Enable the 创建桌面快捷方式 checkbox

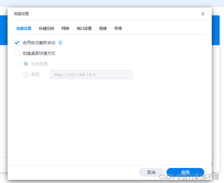click(x=17, y=53)
